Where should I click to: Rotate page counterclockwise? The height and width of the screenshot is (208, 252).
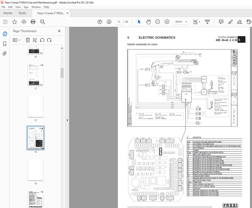(x=42, y=40)
